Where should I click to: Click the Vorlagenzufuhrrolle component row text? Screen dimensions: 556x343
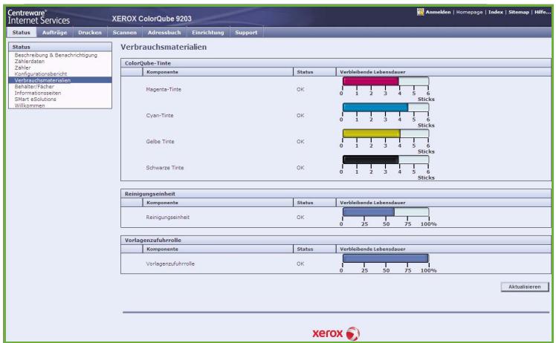tap(170, 264)
